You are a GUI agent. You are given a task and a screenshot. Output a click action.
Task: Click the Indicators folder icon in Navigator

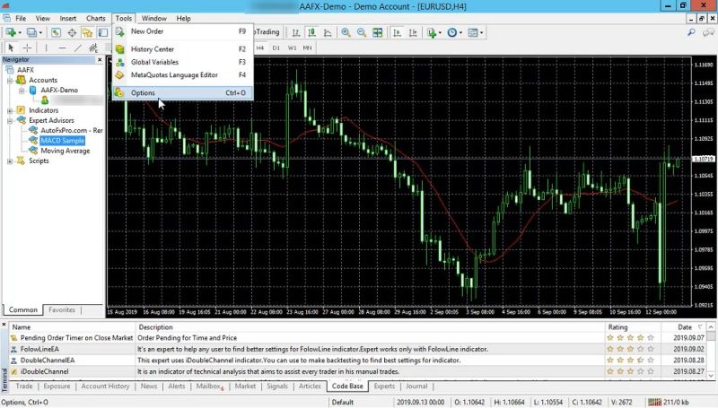[21, 110]
